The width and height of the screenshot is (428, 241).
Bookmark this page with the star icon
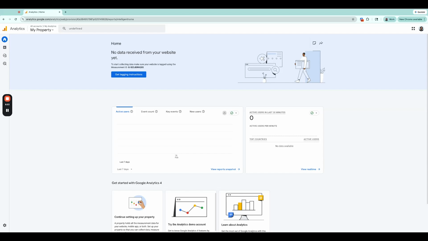click(353, 19)
